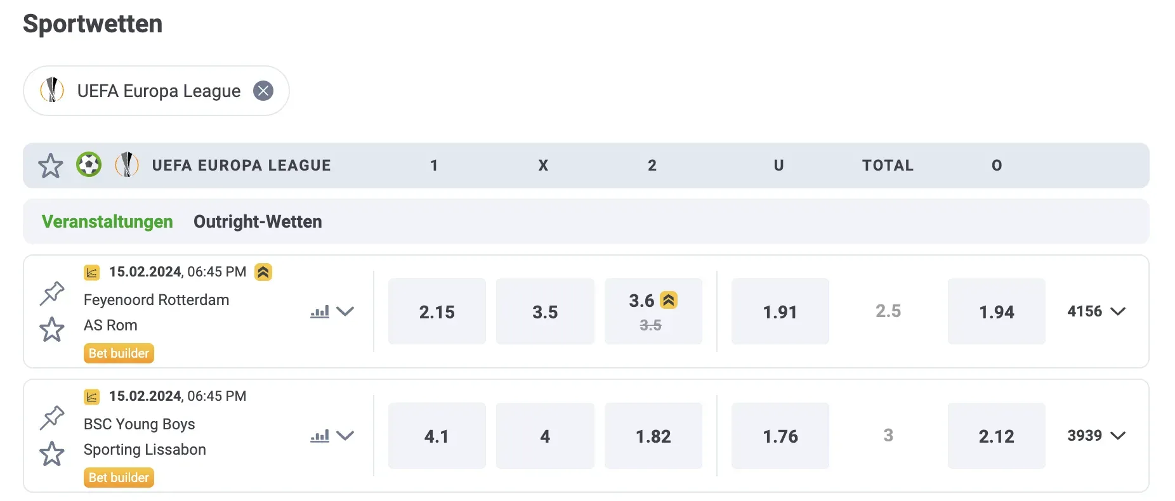Click the soccer ball sport icon
Image resolution: width=1175 pixels, height=501 pixels.
click(89, 165)
